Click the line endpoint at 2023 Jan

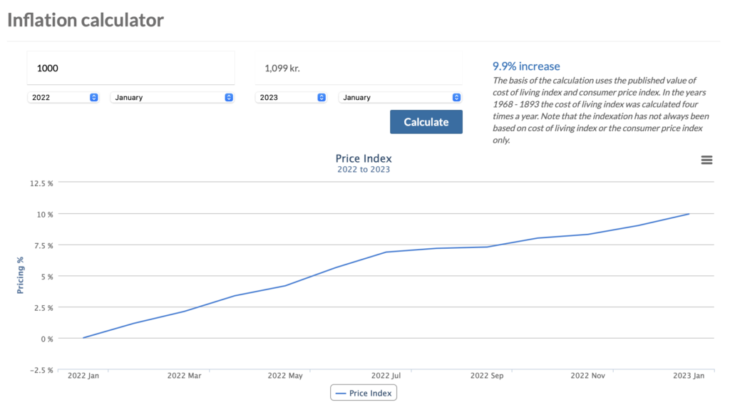pyautogui.click(x=689, y=214)
